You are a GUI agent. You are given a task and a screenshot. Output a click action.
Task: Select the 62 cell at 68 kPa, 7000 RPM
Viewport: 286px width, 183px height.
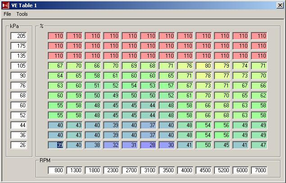(259, 96)
